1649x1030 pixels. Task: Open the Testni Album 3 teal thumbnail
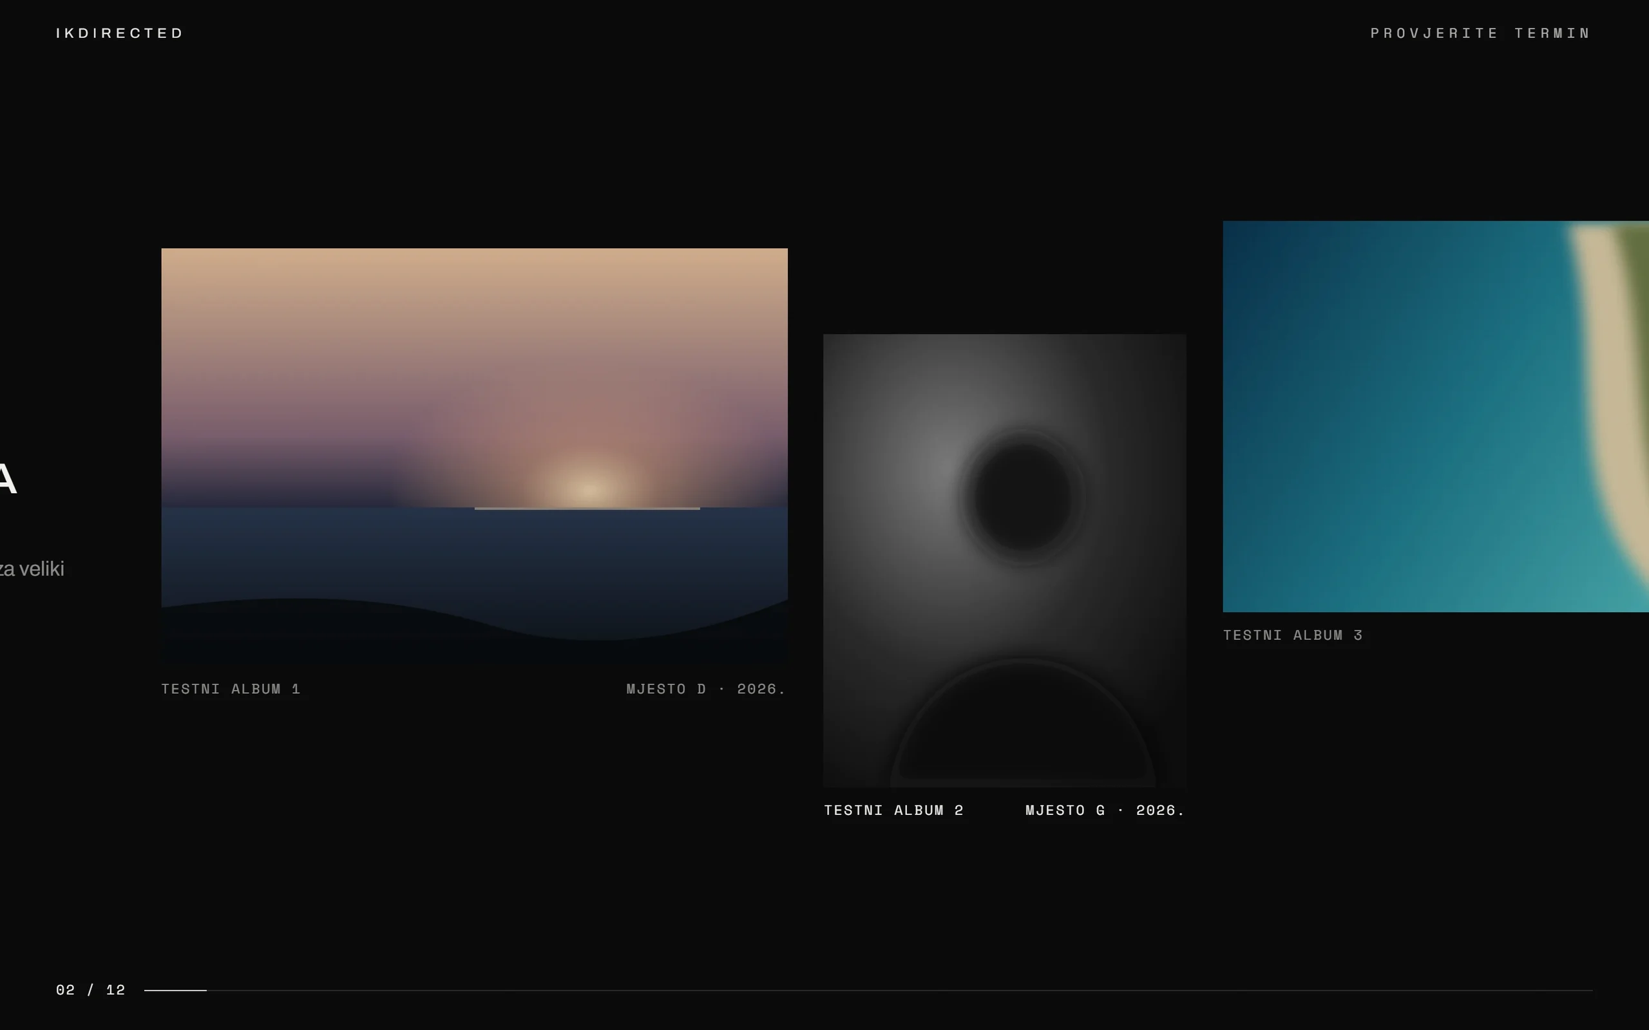click(x=1436, y=417)
